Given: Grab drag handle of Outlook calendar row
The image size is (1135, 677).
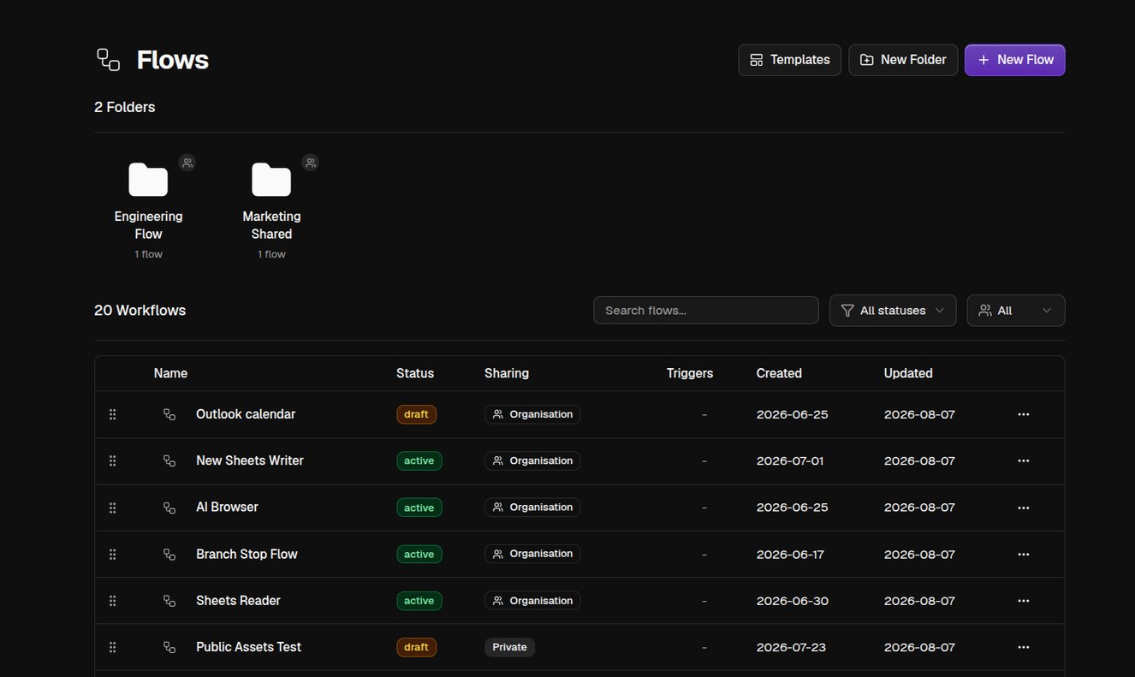Looking at the screenshot, I should pyautogui.click(x=112, y=414).
